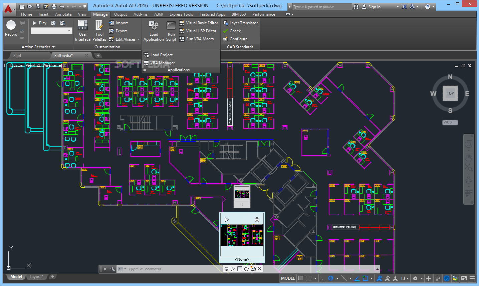Enable Ortho mode in the status bar
479x286 pixels.
(x=323, y=278)
